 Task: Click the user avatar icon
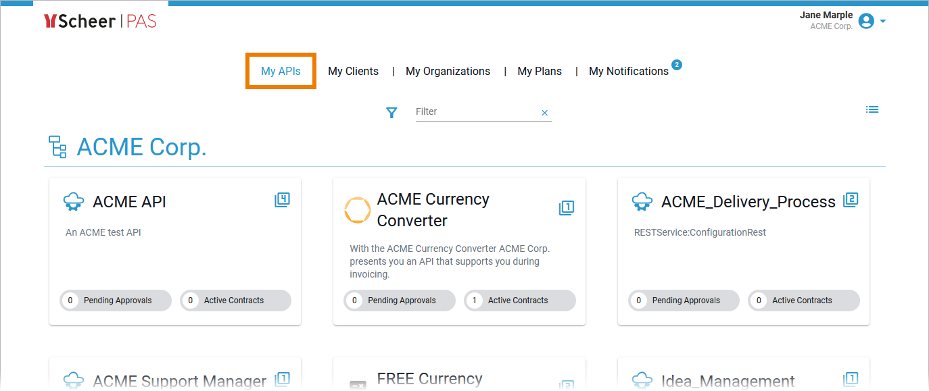(x=866, y=22)
